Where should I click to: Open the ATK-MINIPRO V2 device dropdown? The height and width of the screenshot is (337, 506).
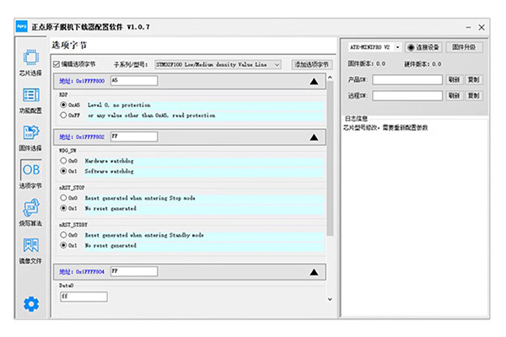[373, 47]
